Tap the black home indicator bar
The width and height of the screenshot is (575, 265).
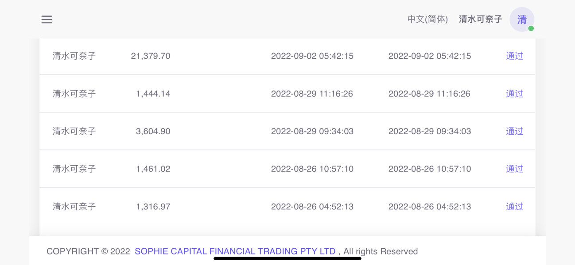tap(287, 258)
